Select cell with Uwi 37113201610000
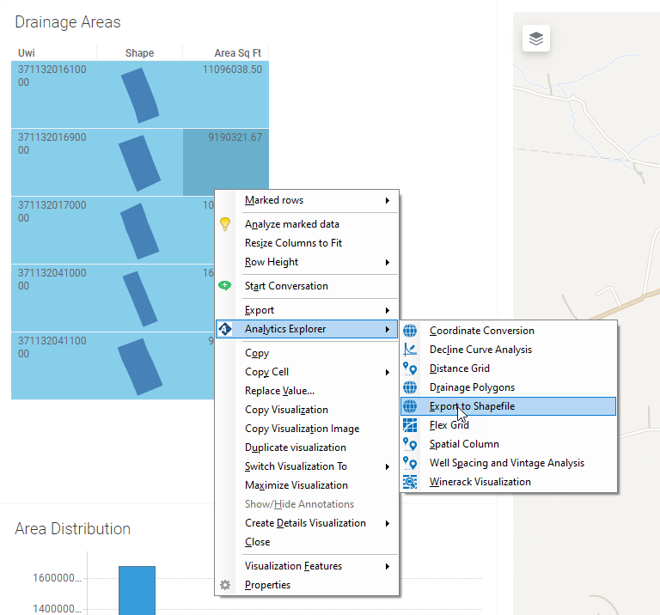 coord(54,94)
